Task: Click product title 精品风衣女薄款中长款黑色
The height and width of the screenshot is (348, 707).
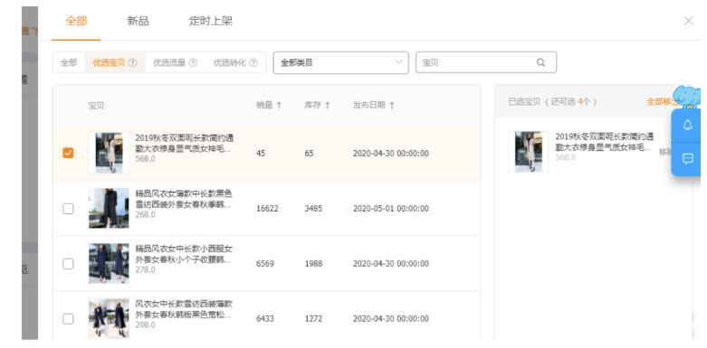Action: pyautogui.click(x=184, y=199)
